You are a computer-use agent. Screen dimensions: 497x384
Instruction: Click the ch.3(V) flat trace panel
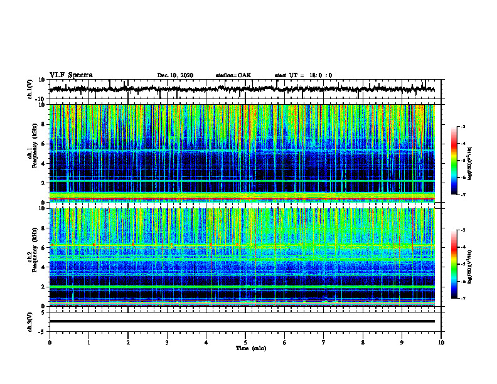click(245, 322)
